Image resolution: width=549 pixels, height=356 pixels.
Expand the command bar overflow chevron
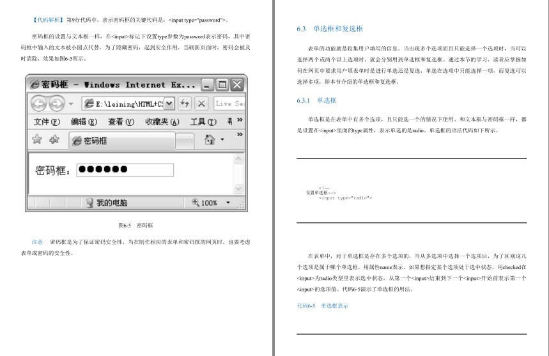(240, 134)
